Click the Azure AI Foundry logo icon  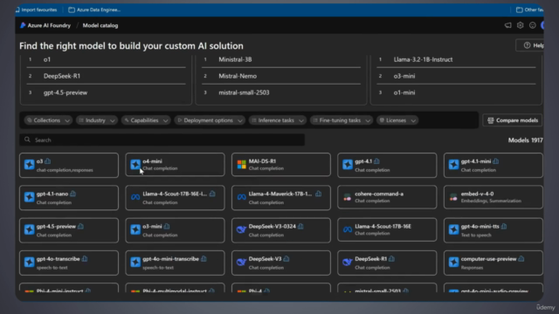coord(23,25)
